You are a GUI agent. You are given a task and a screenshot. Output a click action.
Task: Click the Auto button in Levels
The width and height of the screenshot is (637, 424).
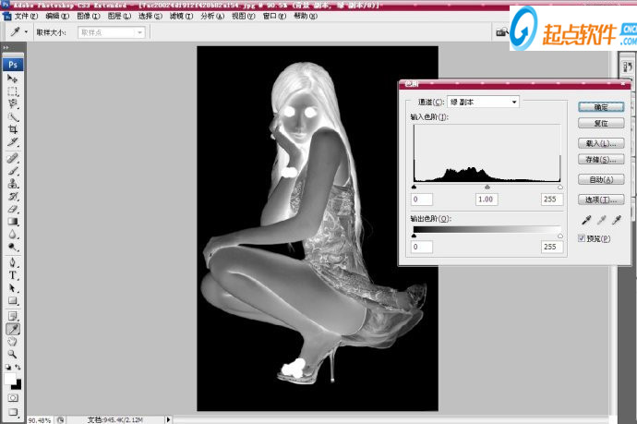point(601,179)
